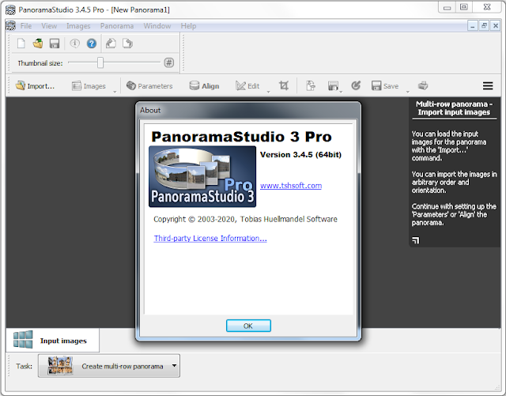Image resolution: width=506 pixels, height=396 pixels.
Task: Open the Help menu
Action: point(188,26)
